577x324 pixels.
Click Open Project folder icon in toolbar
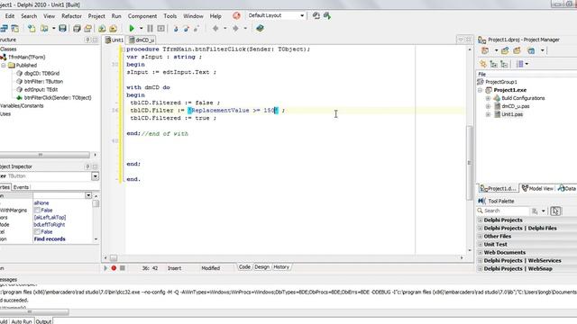click(88, 28)
